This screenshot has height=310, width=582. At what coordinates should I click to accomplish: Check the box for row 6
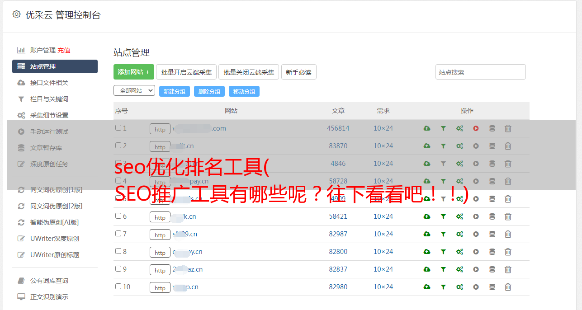pyautogui.click(x=118, y=216)
